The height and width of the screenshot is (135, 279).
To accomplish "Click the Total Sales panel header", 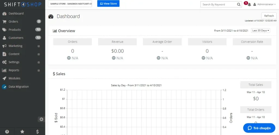I will pyautogui.click(x=256, y=85).
